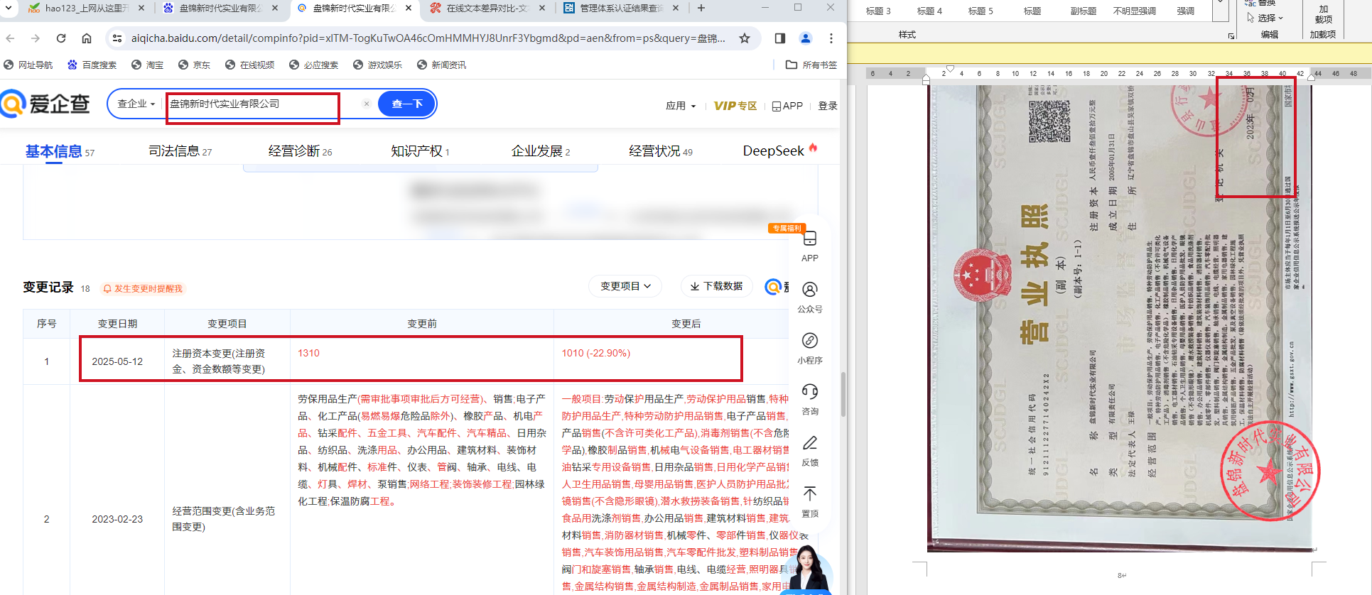Click the 爱企查 logo

pyautogui.click(x=45, y=104)
